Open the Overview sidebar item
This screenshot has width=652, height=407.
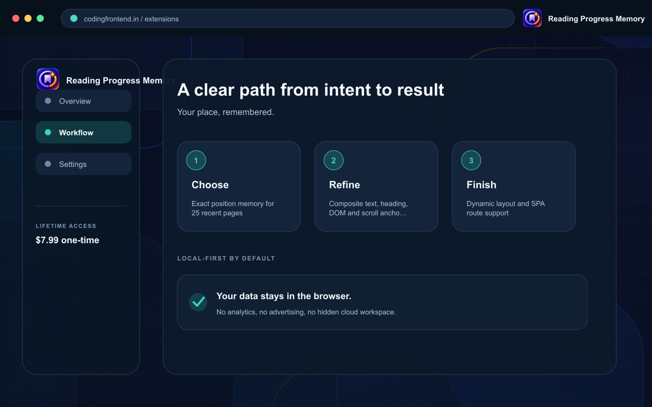coord(84,101)
